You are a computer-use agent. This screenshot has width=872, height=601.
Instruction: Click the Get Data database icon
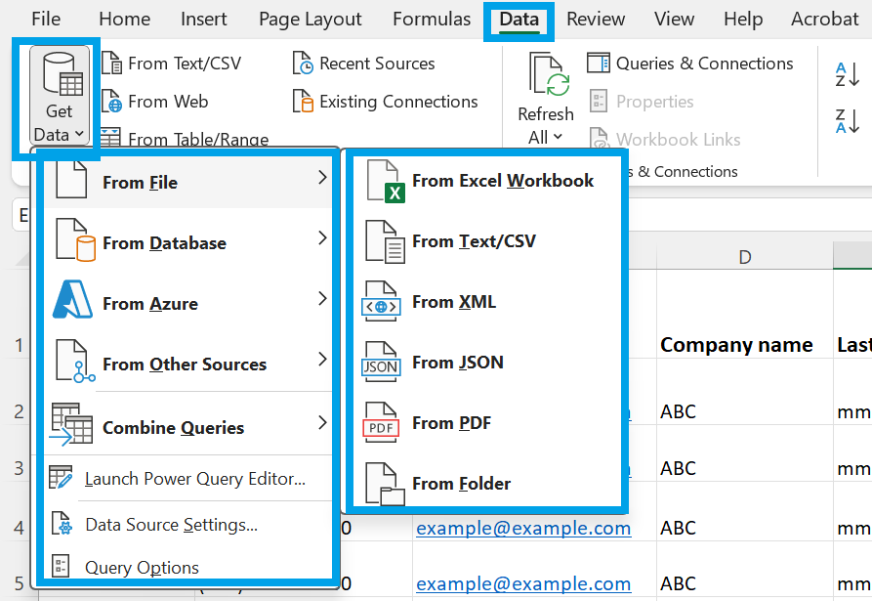point(62,73)
